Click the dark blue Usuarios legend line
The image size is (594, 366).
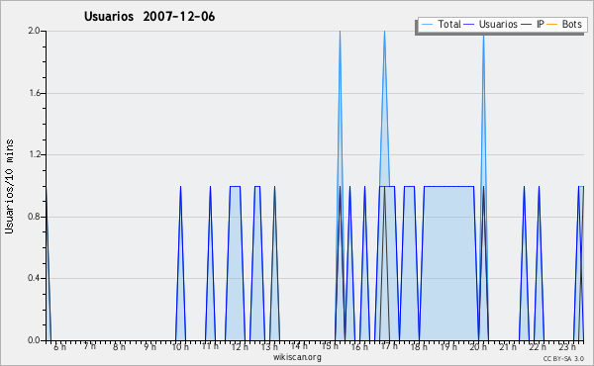click(469, 25)
